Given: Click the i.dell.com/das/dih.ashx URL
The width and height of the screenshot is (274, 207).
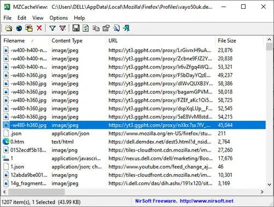Looking at the screenshot, I should point(161,183).
